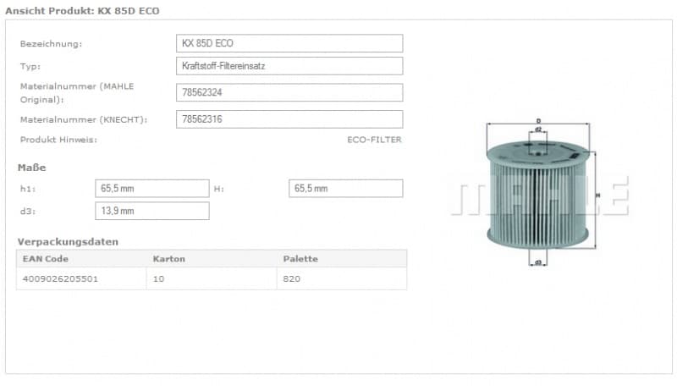Click the h1 dimension field
Image resolution: width=677 pixels, height=391 pixels.
(x=152, y=189)
